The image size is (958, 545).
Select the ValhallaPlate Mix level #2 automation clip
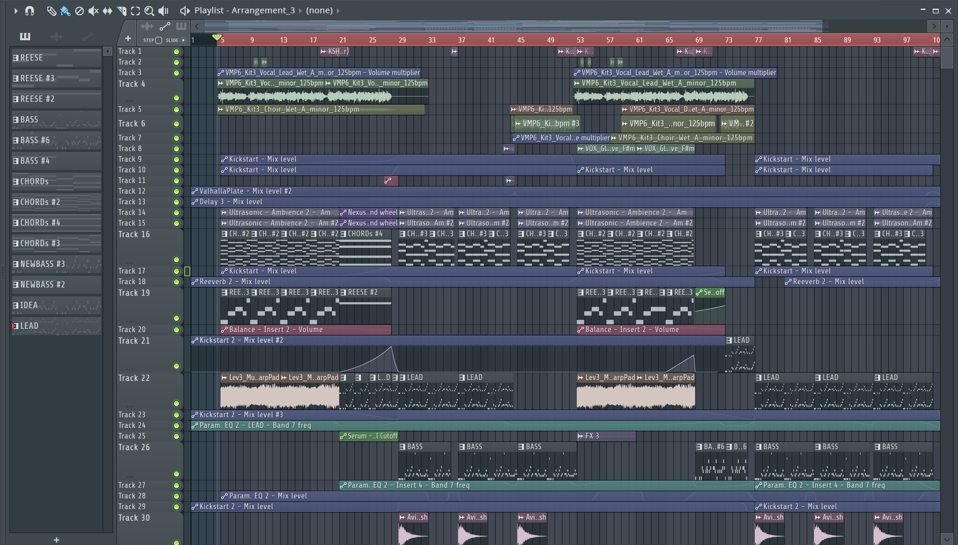[565, 191]
